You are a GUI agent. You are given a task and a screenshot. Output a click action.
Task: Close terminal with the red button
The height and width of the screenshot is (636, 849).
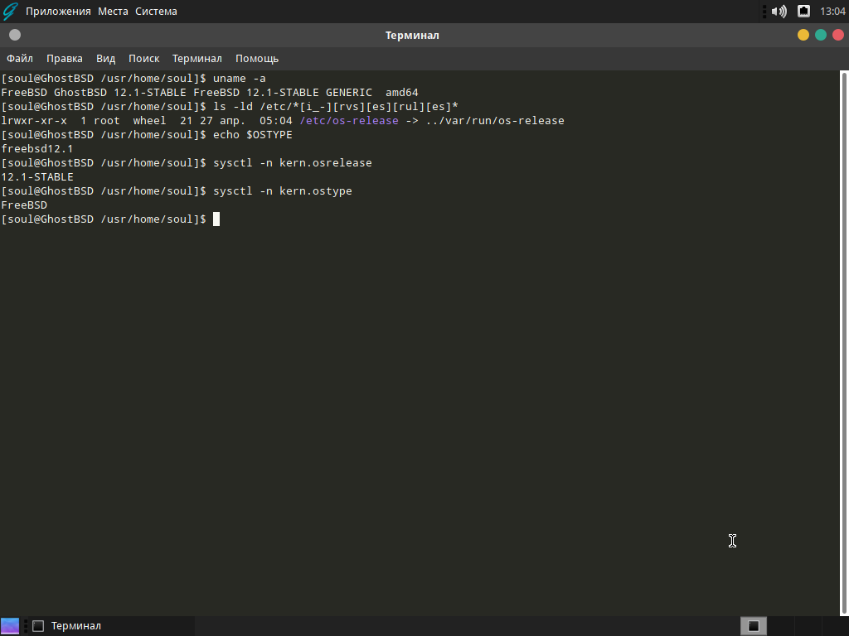[838, 35]
